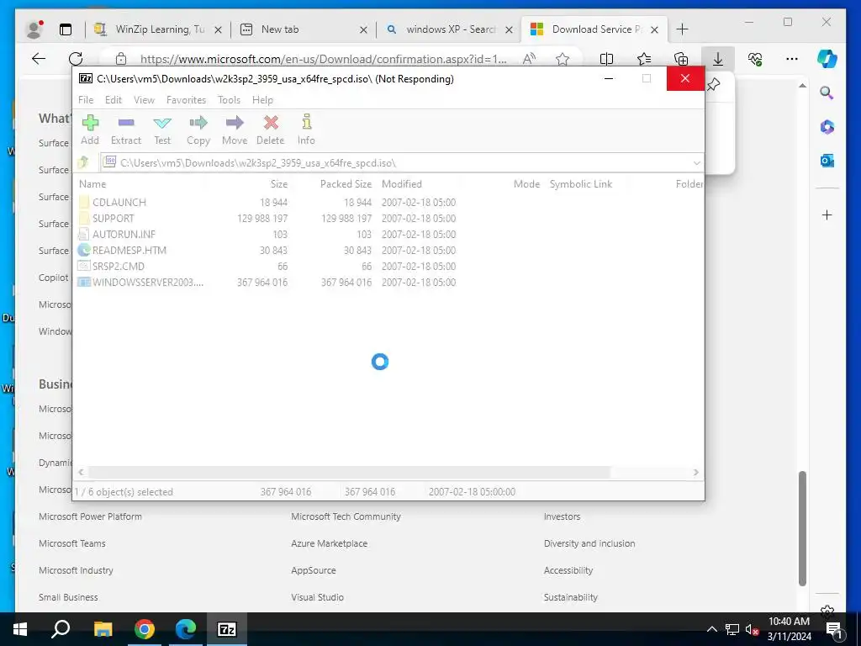861x646 pixels.
Task: Sort by the Packed Size column header
Action: [334, 184]
